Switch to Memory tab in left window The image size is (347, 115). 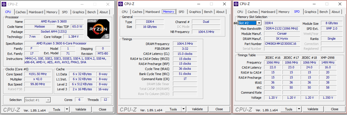coord(52,12)
